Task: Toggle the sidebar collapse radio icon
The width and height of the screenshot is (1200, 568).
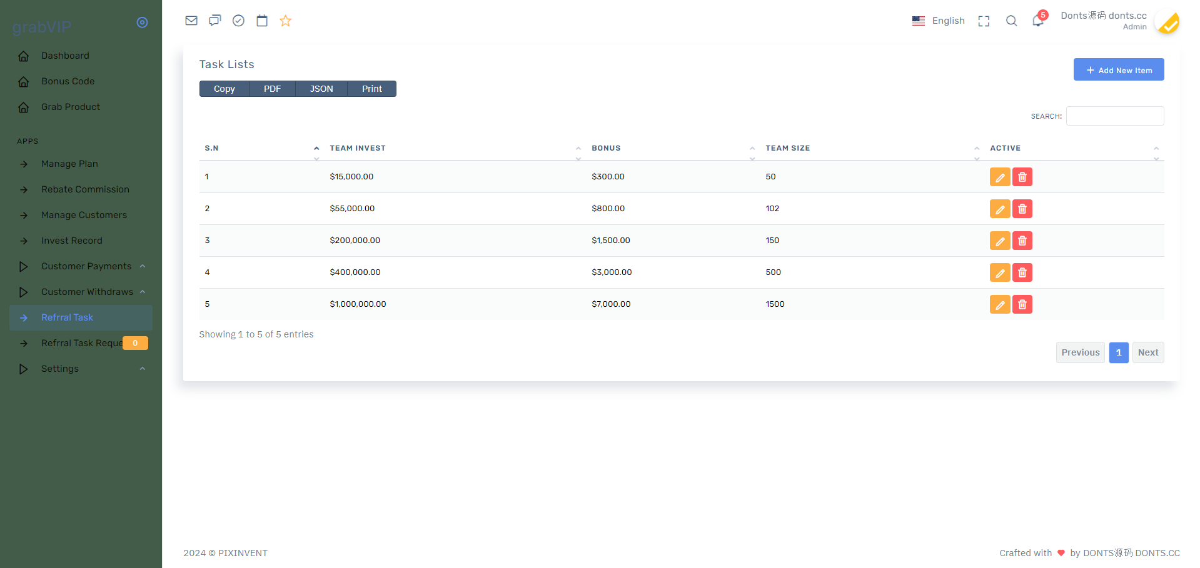Action: point(143,22)
